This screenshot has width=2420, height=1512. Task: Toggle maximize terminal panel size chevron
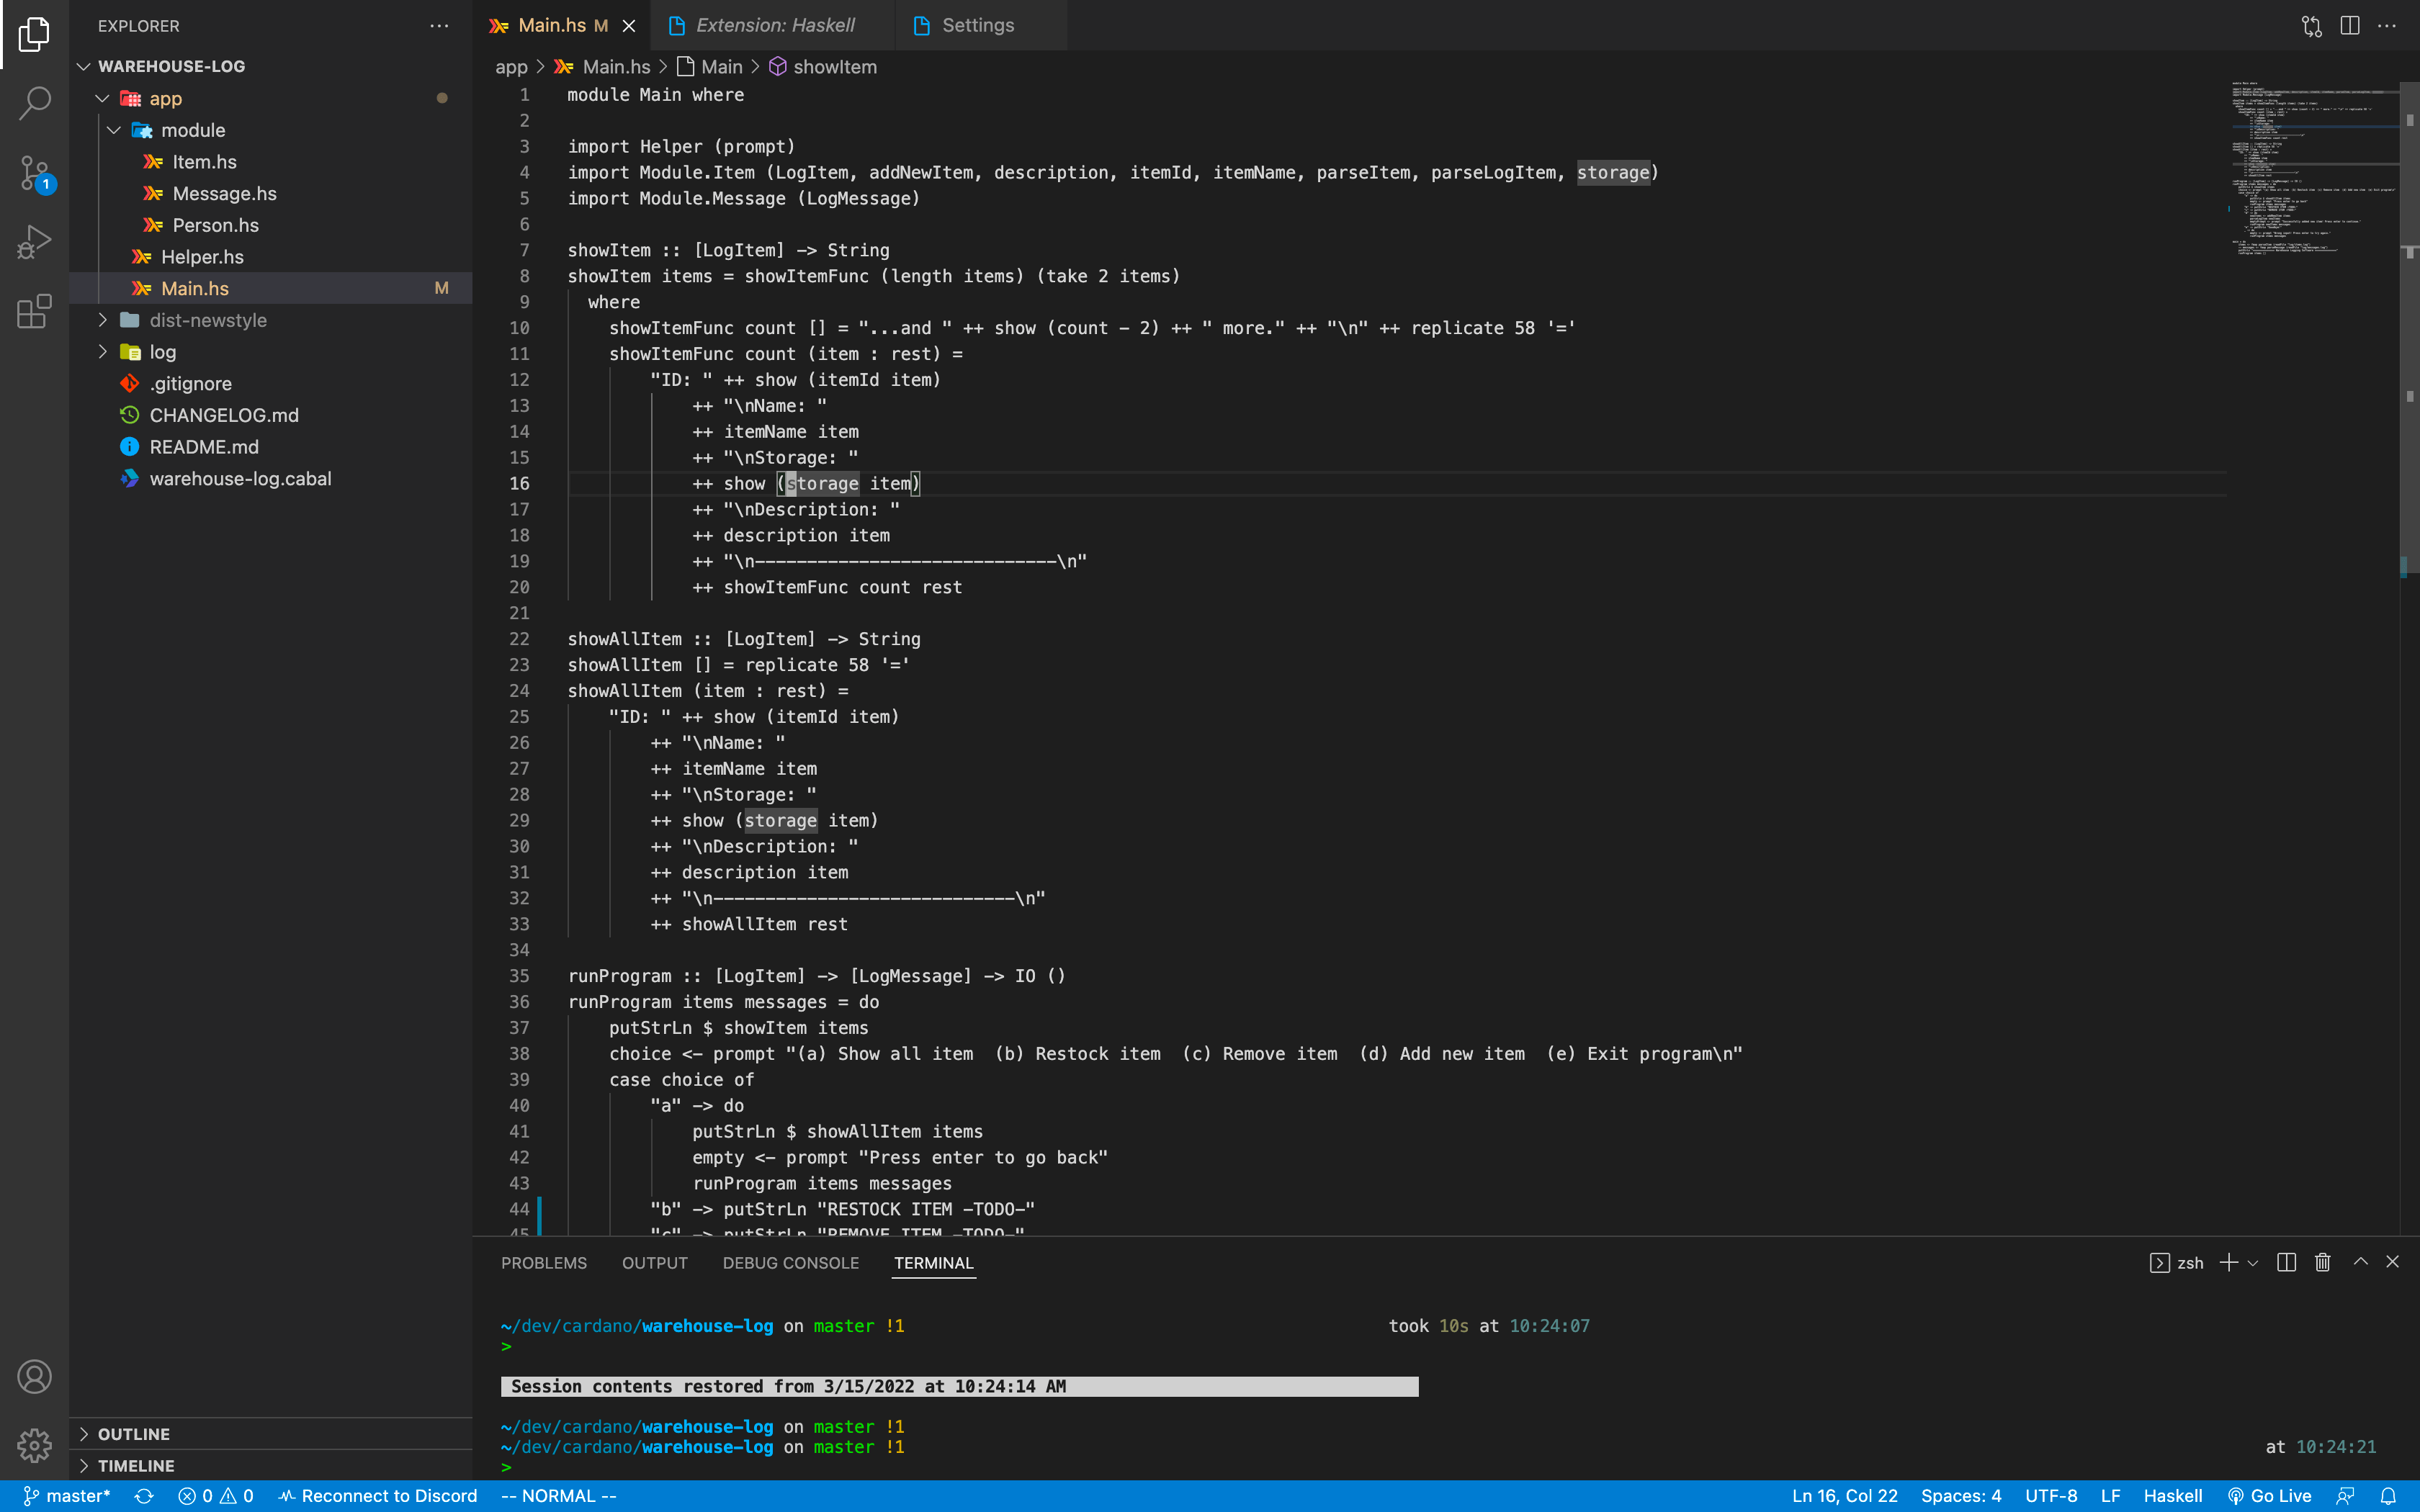tap(2360, 1262)
